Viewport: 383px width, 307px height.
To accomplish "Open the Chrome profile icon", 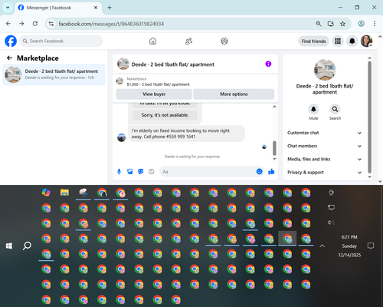I will pos(361,24).
